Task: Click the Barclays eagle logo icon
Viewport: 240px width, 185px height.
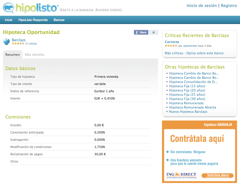Action: coord(6,41)
